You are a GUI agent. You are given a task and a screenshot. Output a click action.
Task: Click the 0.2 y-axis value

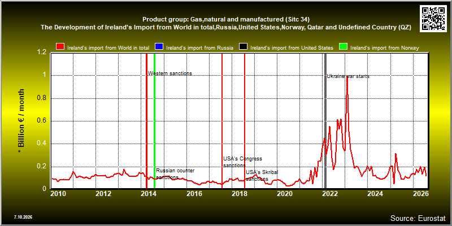tap(42, 166)
